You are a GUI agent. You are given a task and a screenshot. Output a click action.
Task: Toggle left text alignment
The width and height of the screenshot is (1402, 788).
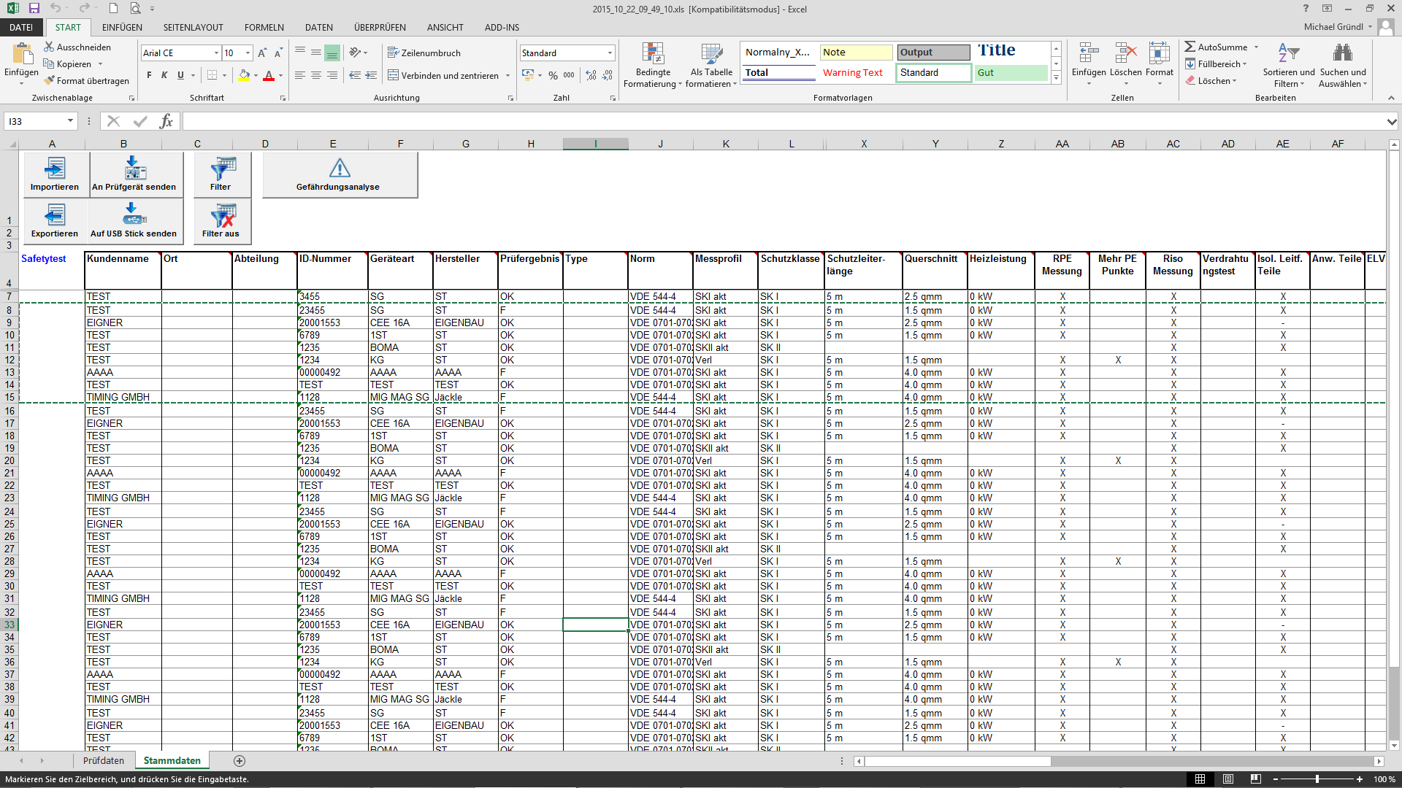(300, 75)
